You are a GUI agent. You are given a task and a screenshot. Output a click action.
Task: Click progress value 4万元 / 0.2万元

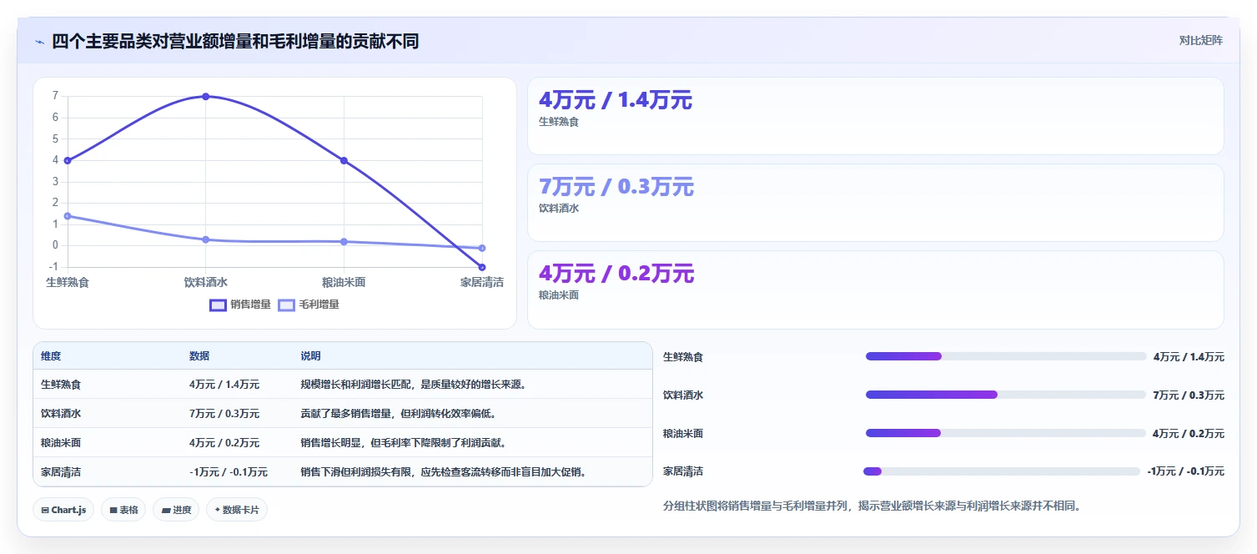pos(1189,434)
